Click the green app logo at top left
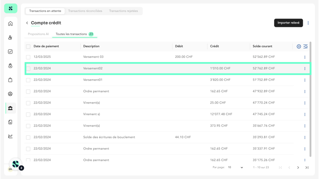This screenshot has height=179, width=319. pyautogui.click(x=11, y=8)
